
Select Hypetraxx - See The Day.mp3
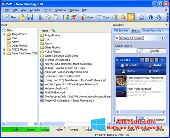tap(60, 76)
